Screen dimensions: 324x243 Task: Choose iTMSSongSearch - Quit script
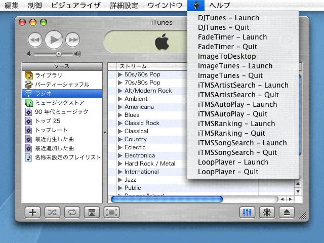pyautogui.click(x=243, y=152)
